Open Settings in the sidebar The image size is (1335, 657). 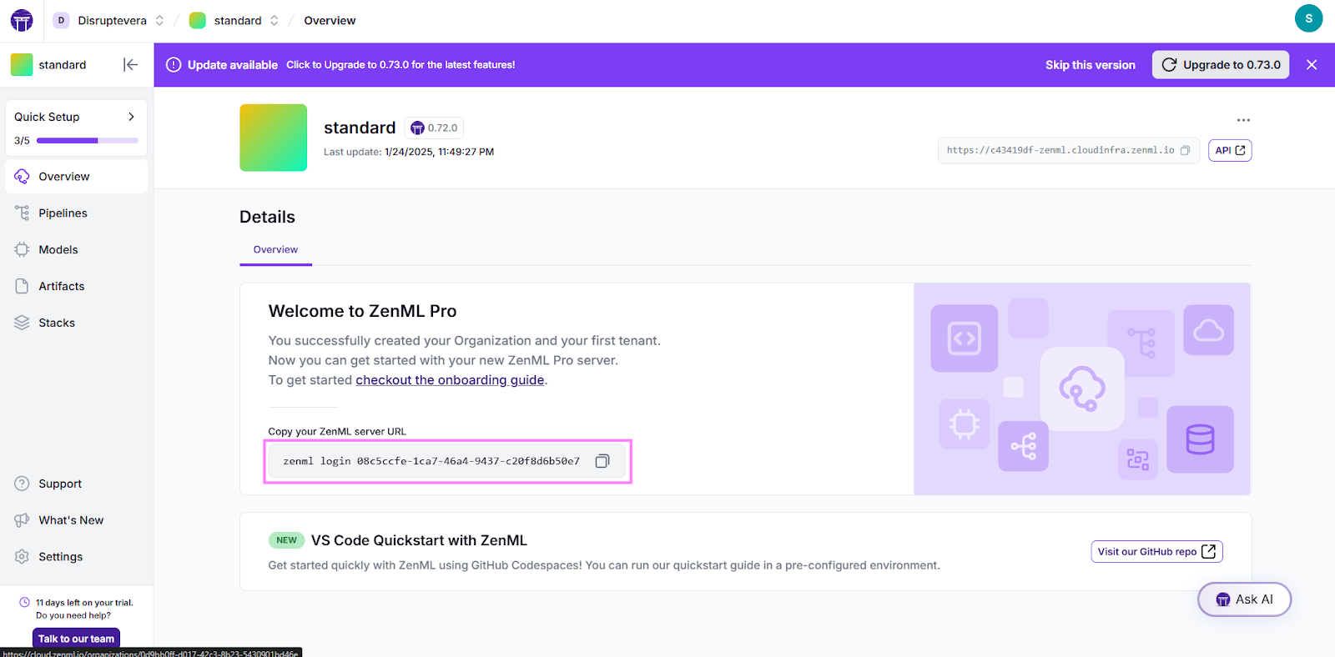60,557
